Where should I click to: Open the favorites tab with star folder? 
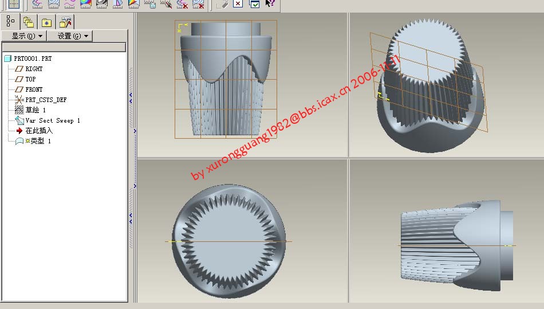pyautogui.click(x=46, y=22)
